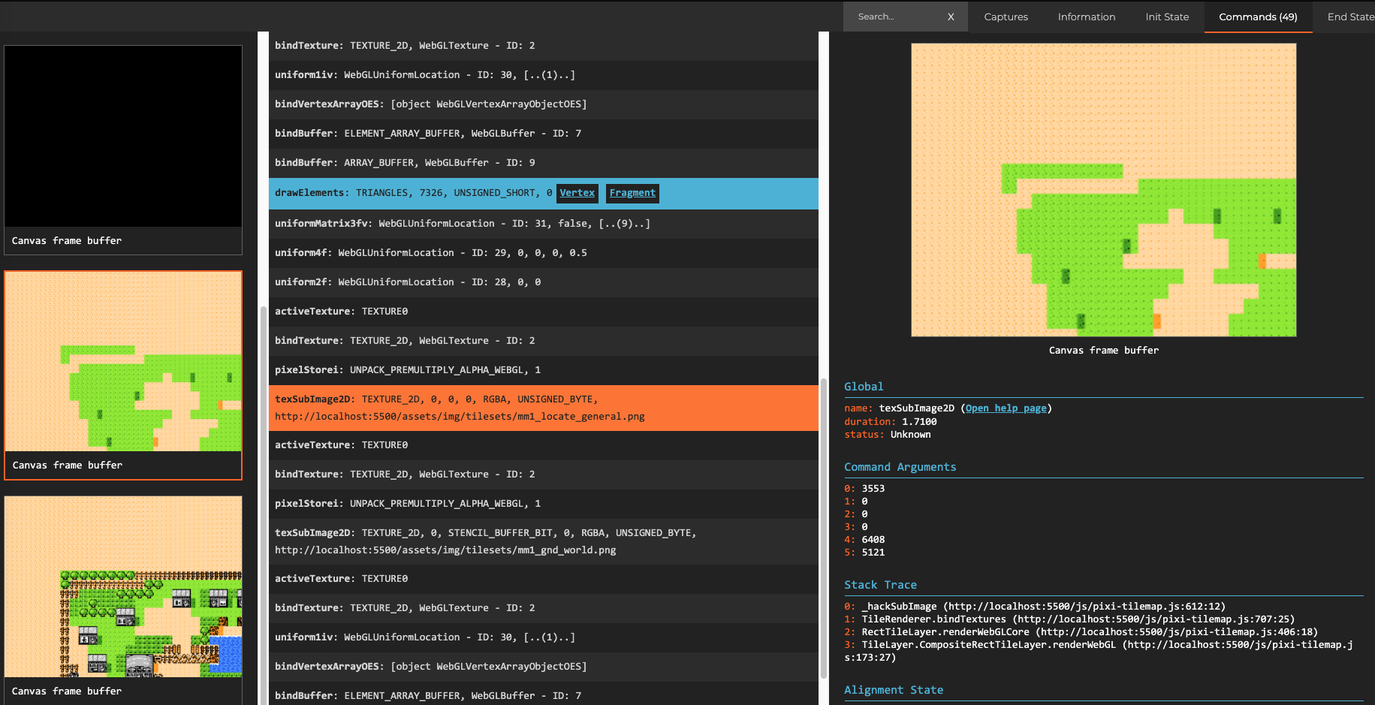
Task: Select texSubImage2D mm1_gnd_world.png command
Action: click(543, 541)
